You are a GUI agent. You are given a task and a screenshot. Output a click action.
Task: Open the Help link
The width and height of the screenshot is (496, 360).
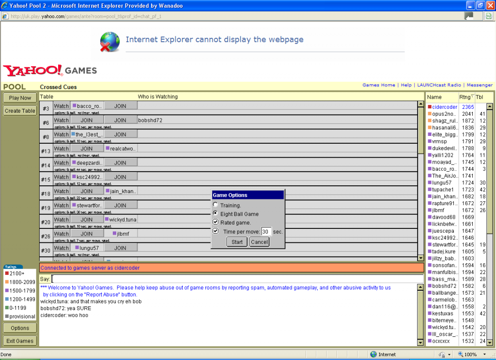coord(406,85)
